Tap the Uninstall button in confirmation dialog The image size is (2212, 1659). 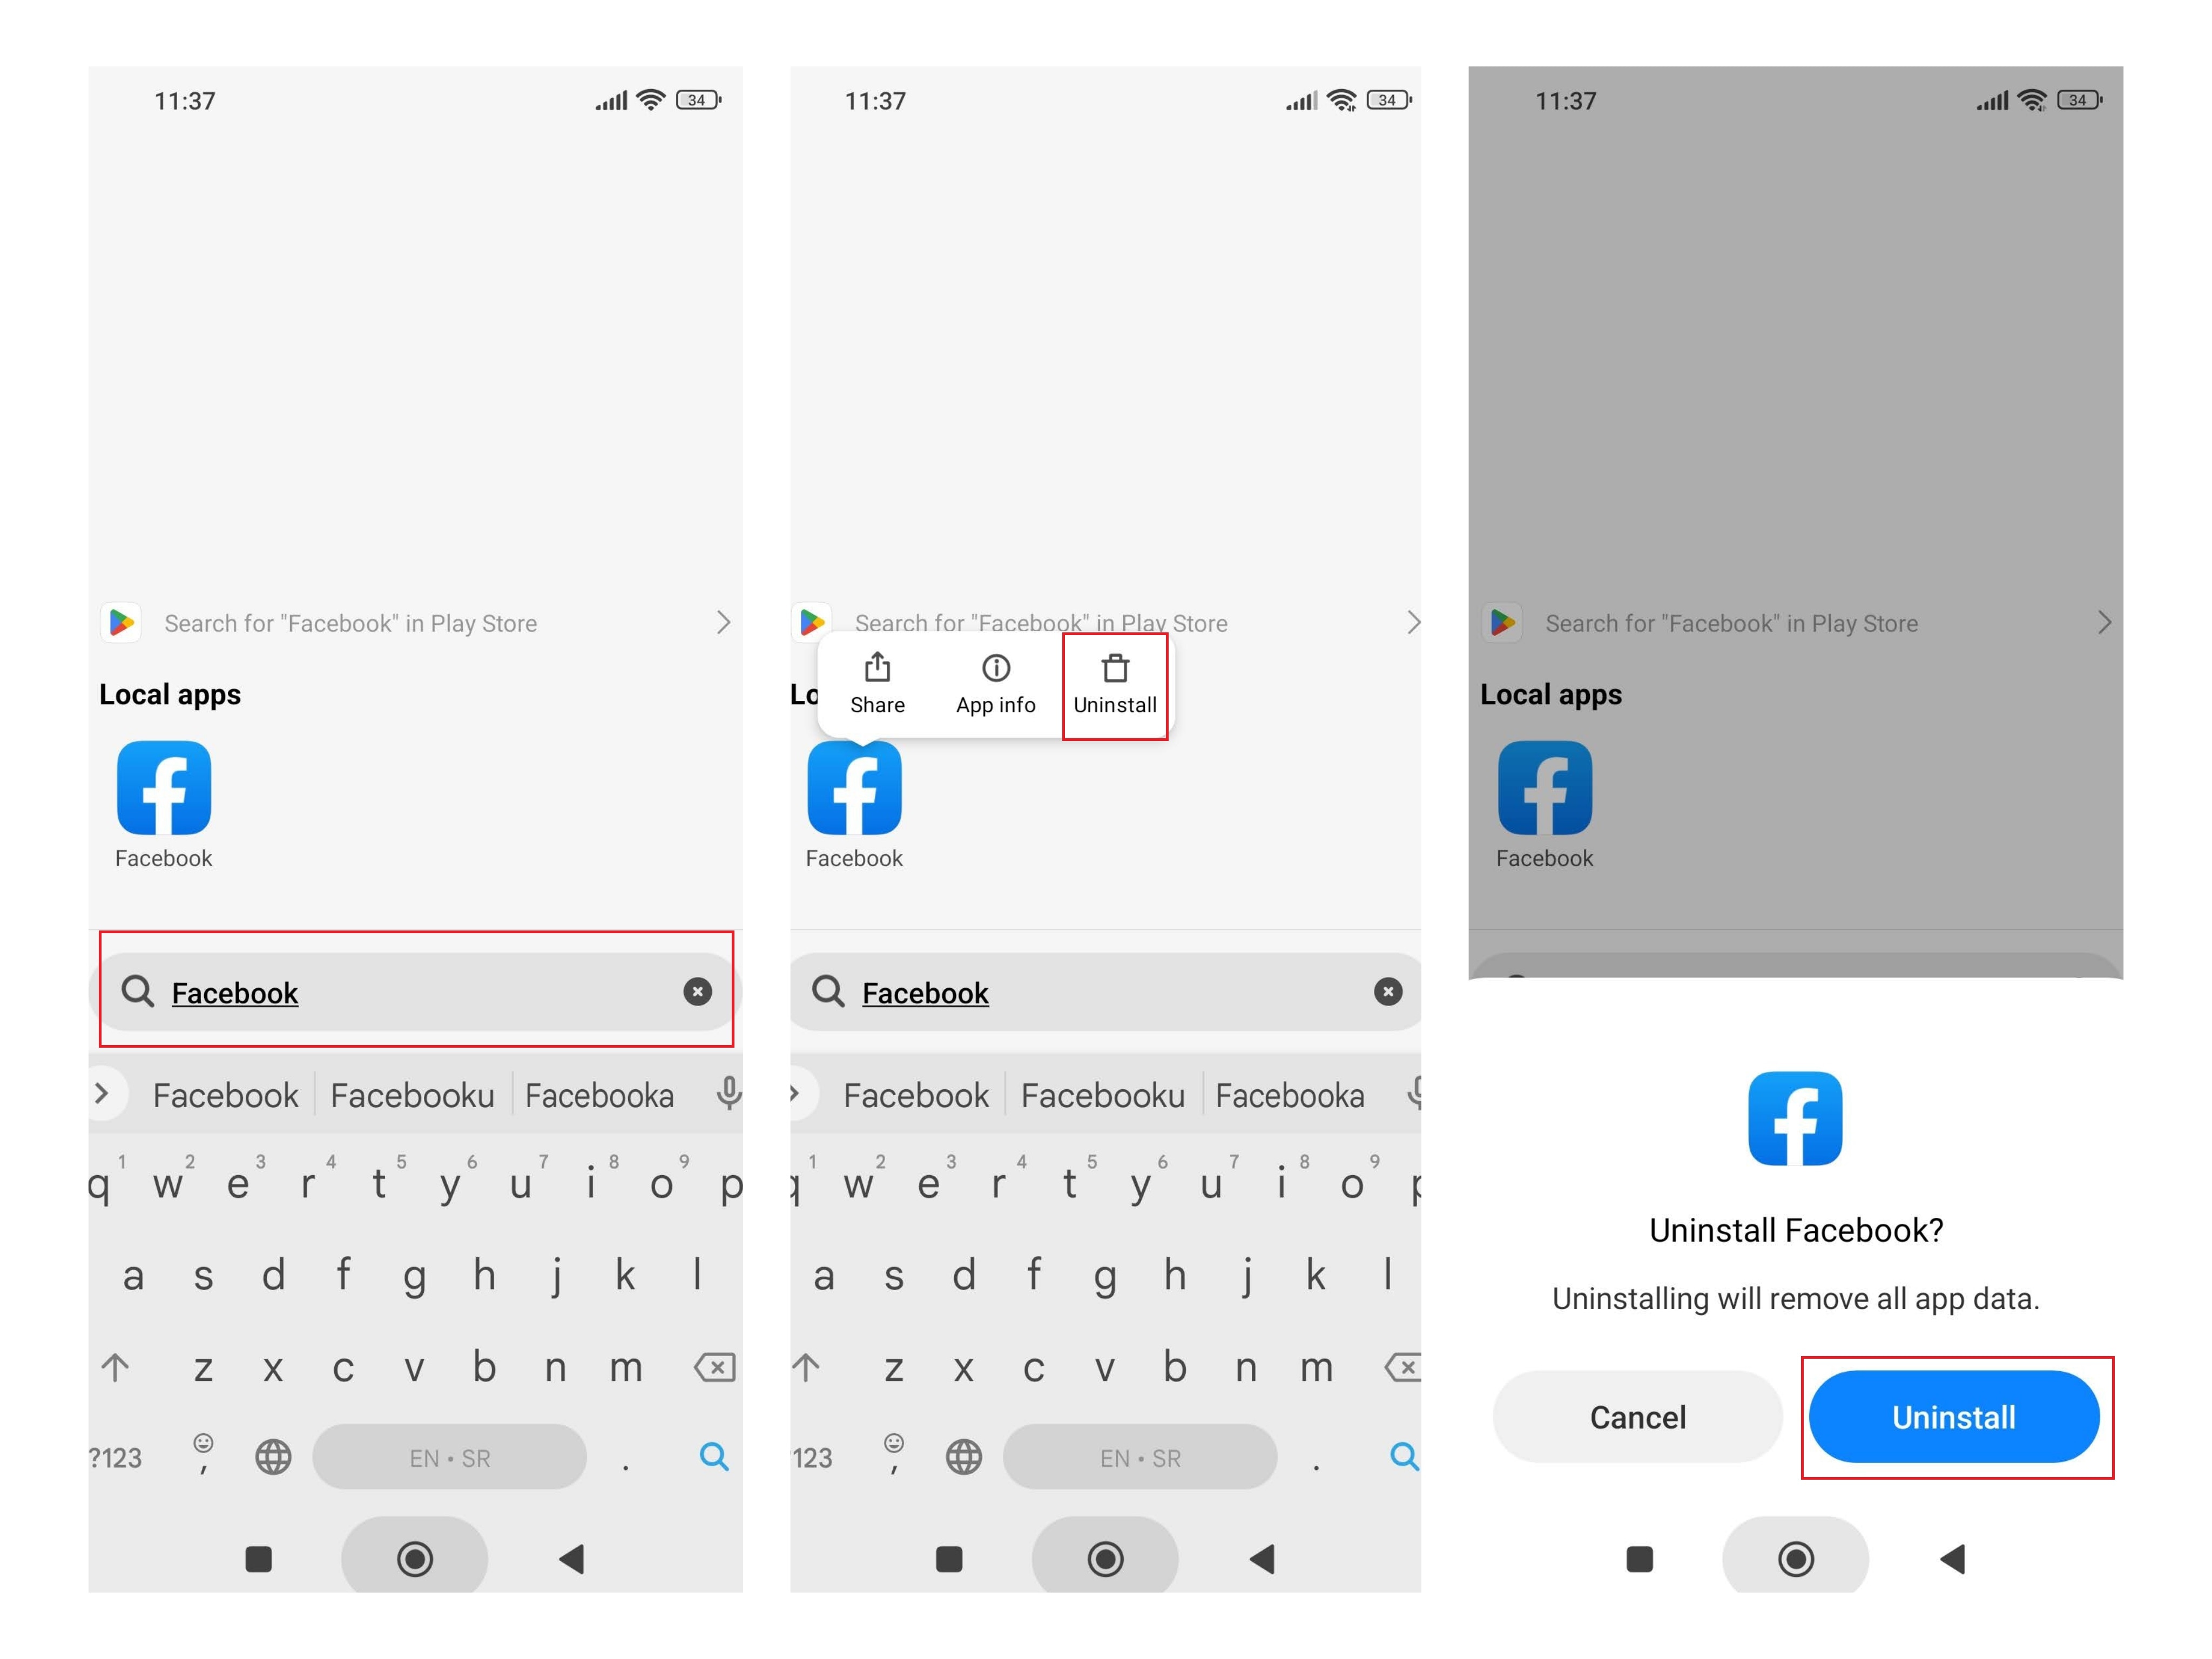(x=1954, y=1415)
